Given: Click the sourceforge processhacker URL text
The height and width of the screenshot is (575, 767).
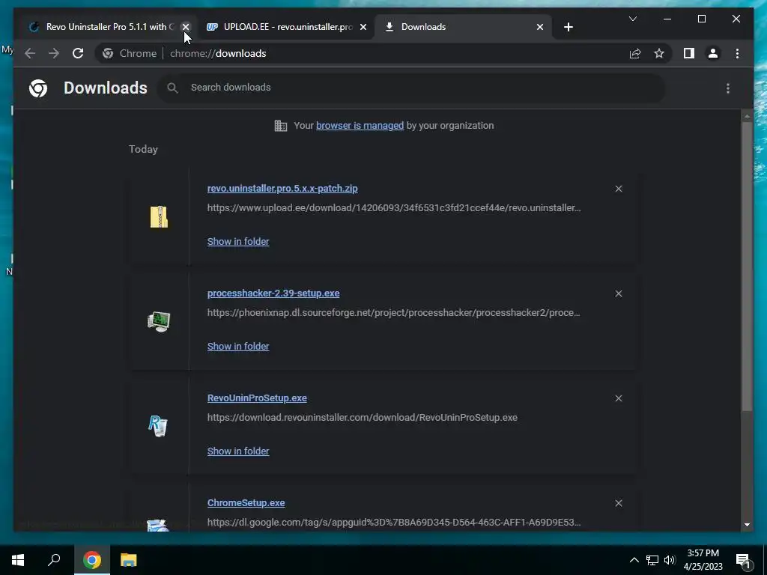Looking at the screenshot, I should (x=393, y=313).
